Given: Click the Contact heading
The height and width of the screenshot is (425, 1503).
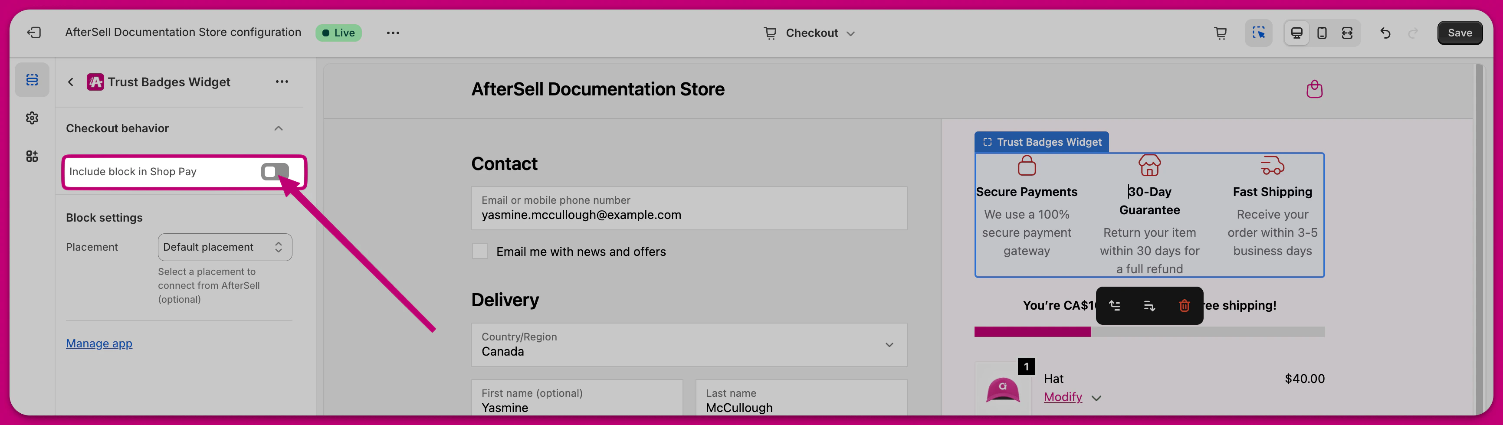Looking at the screenshot, I should (504, 164).
